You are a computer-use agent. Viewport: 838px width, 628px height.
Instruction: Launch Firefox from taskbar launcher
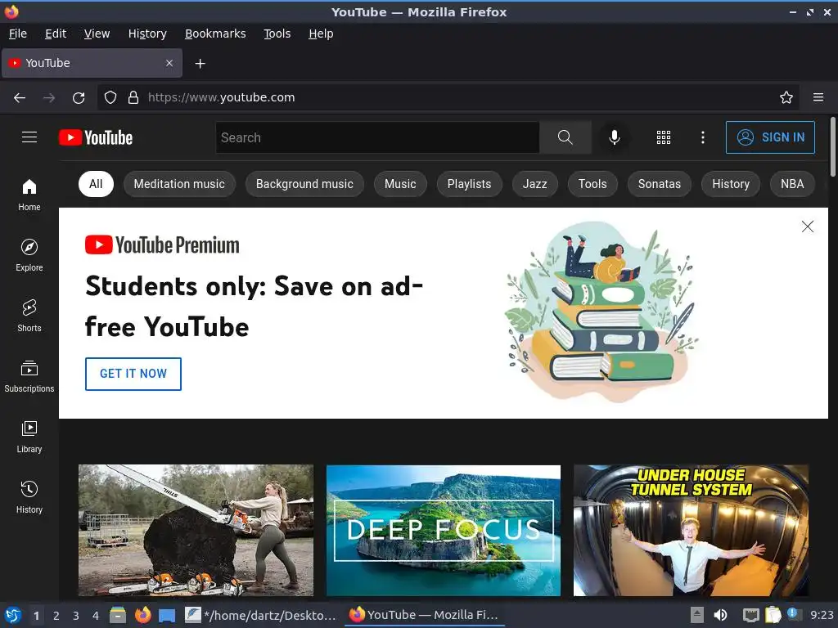(142, 615)
